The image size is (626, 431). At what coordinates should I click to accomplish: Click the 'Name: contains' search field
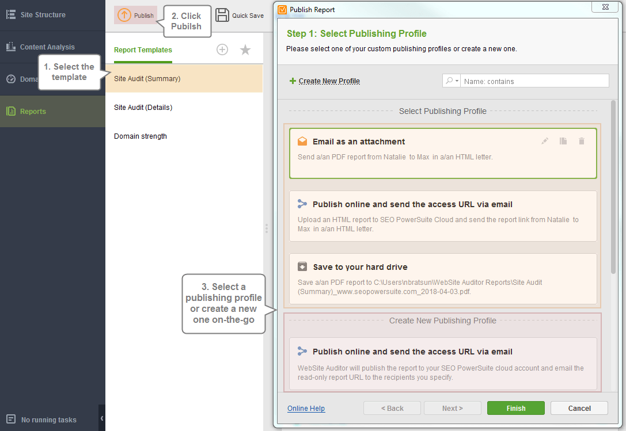click(534, 81)
